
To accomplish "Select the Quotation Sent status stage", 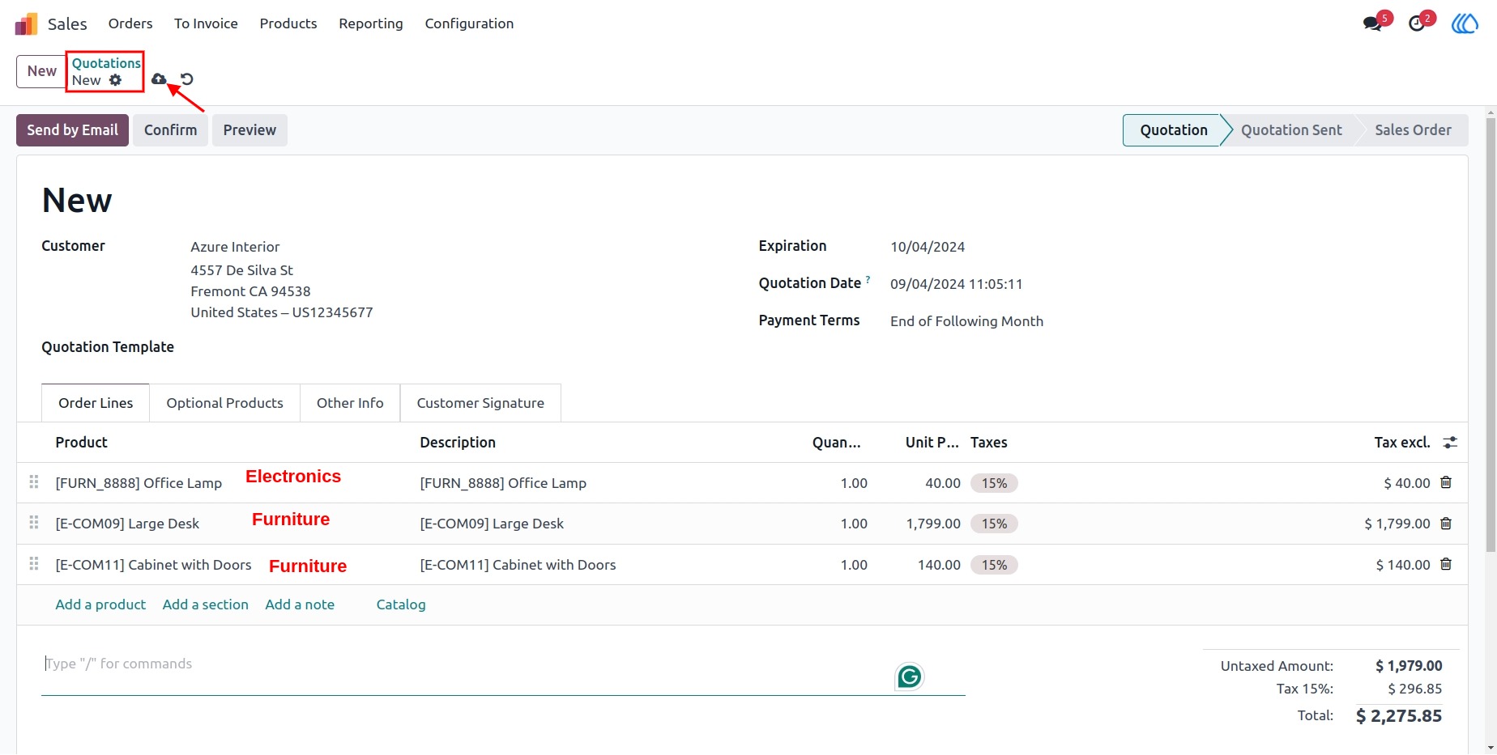I will (1290, 130).
